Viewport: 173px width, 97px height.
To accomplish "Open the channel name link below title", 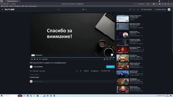I will coord(38,67).
